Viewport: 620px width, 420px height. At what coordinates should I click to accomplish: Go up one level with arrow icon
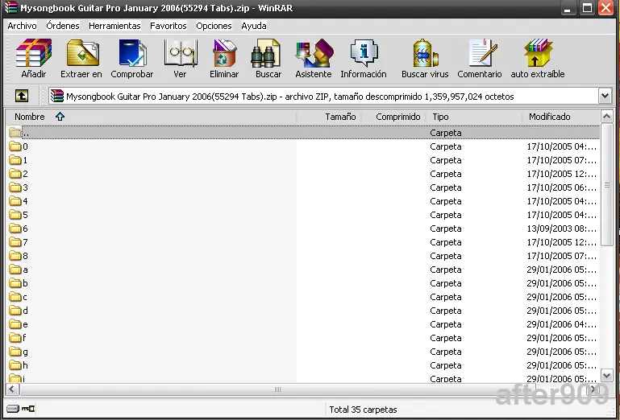(22, 96)
